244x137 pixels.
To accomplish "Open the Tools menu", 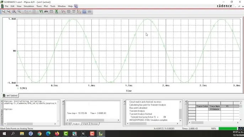I will tap(53, 6).
